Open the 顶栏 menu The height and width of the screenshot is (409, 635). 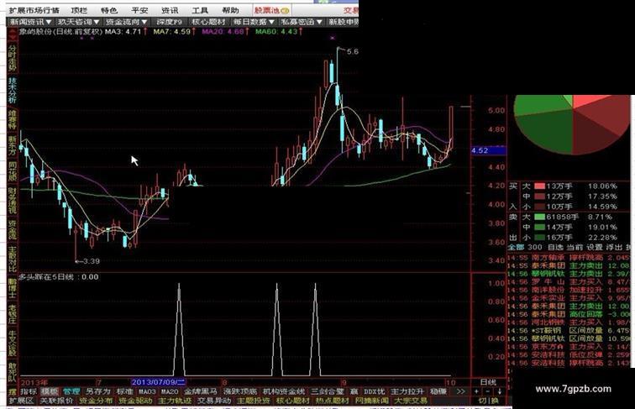pyautogui.click(x=79, y=10)
